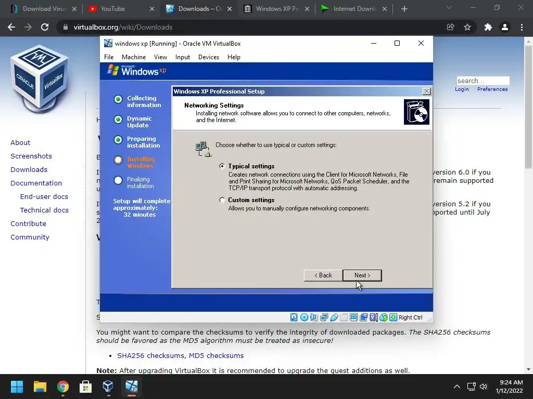Click the optical disk status icon
This screenshot has height=399, width=533.
point(304,317)
